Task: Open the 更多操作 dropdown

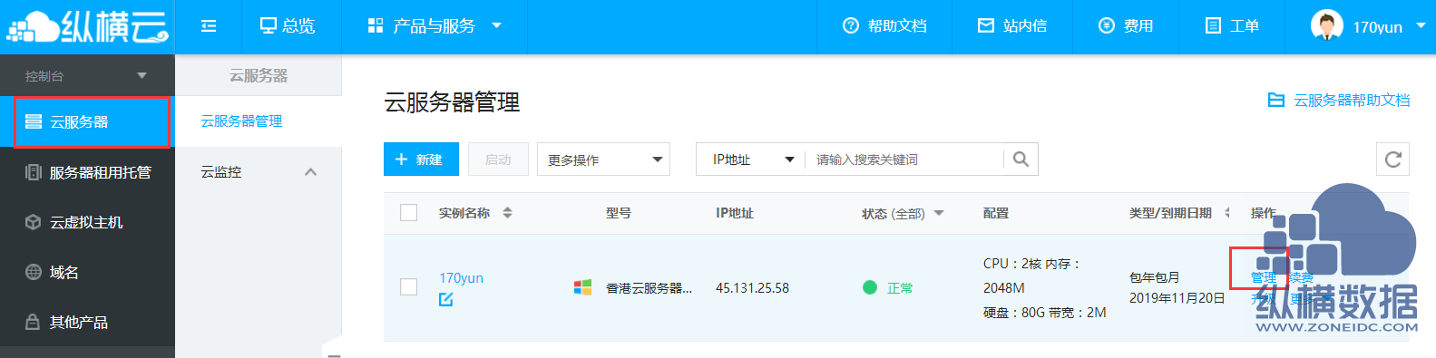Action: [x=603, y=160]
